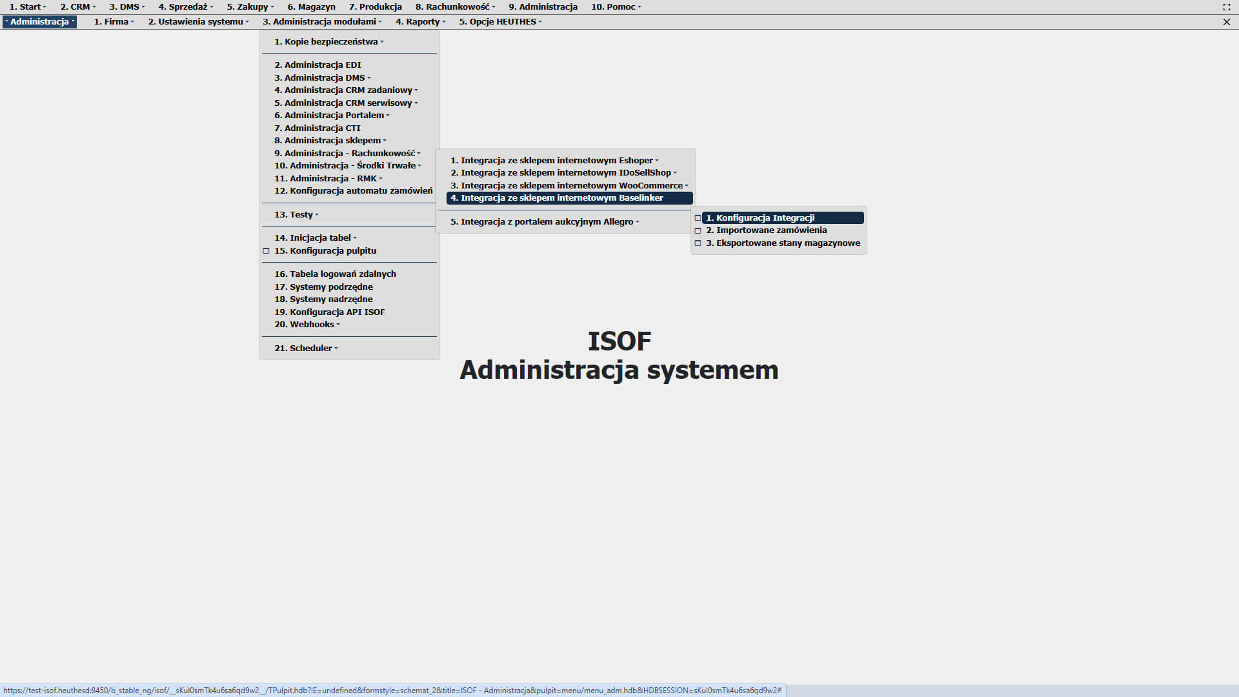
Task: Open the 4. Sprzedaż menu
Action: click(x=186, y=7)
